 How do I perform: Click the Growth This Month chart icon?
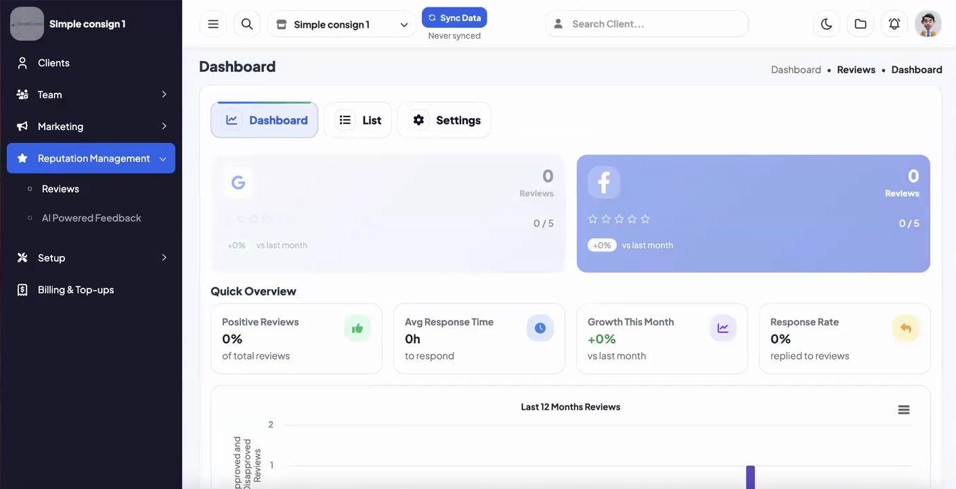pyautogui.click(x=723, y=328)
